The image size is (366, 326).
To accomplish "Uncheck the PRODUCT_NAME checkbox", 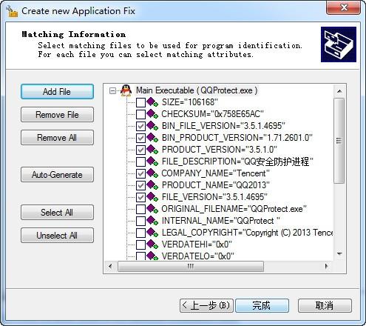I will [x=140, y=185].
